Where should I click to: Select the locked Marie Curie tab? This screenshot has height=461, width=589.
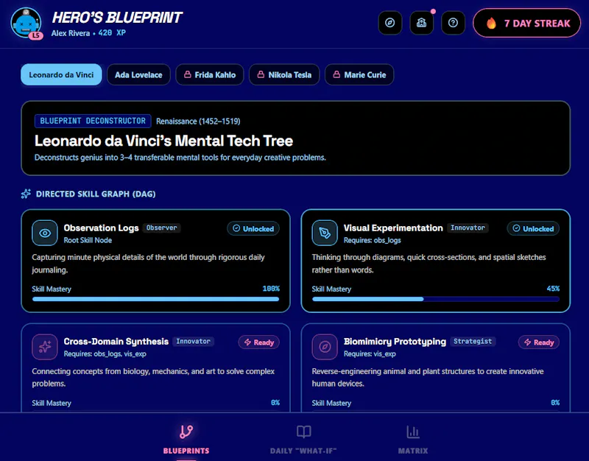[359, 75]
